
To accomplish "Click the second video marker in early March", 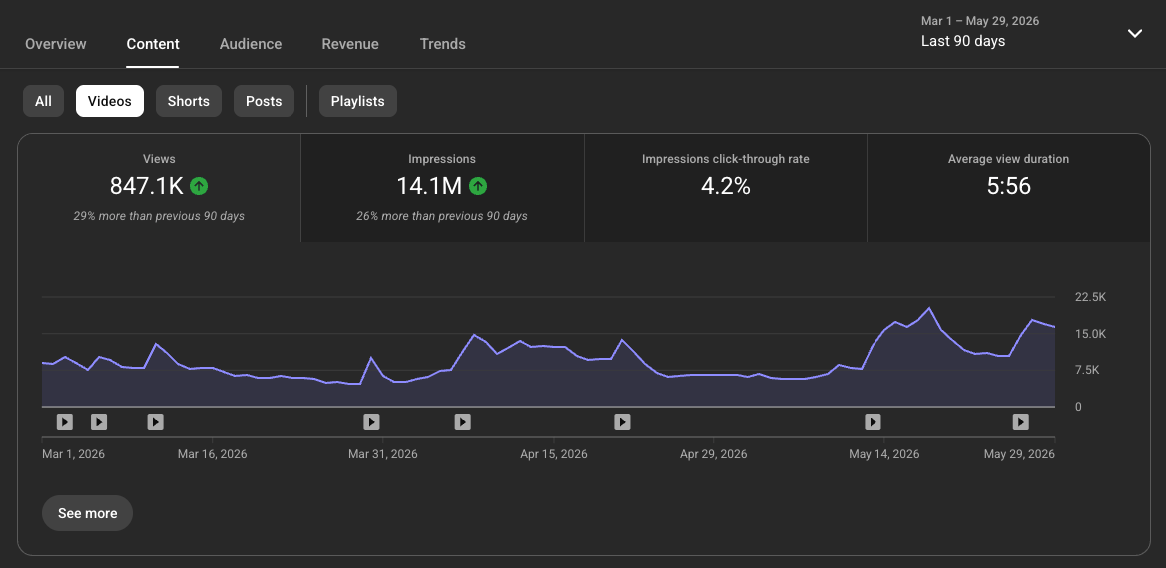I will [99, 422].
